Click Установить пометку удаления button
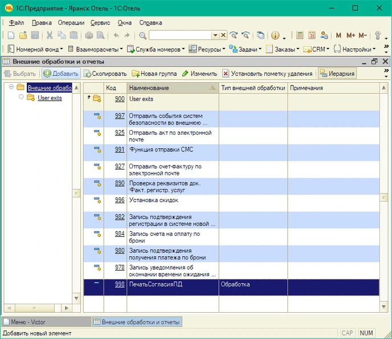392x339 pixels. point(268,74)
